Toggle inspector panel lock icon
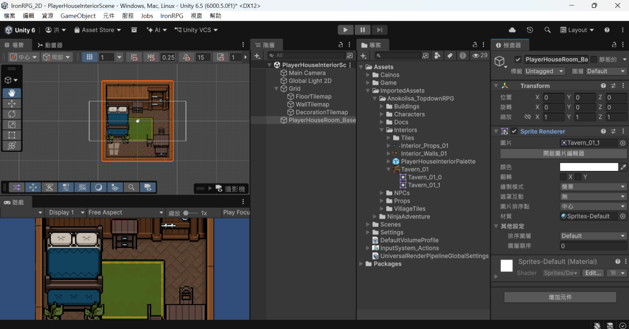Screen dimensions: 629x329 pyautogui.click(x=614, y=45)
